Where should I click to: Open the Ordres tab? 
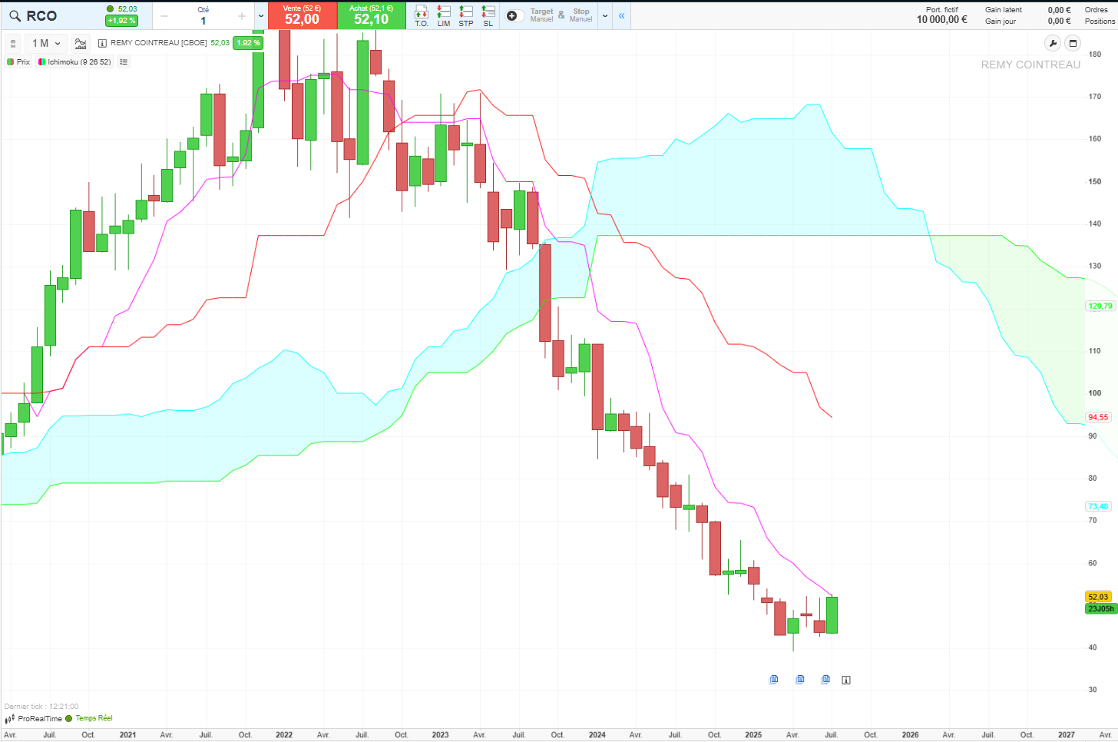[1096, 10]
